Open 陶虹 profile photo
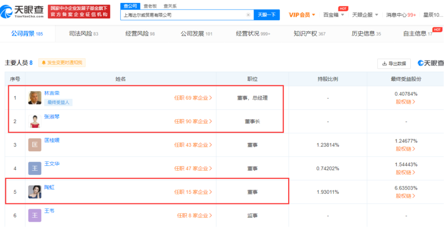The width and height of the screenshot is (444, 227). pyautogui.click(x=35, y=192)
